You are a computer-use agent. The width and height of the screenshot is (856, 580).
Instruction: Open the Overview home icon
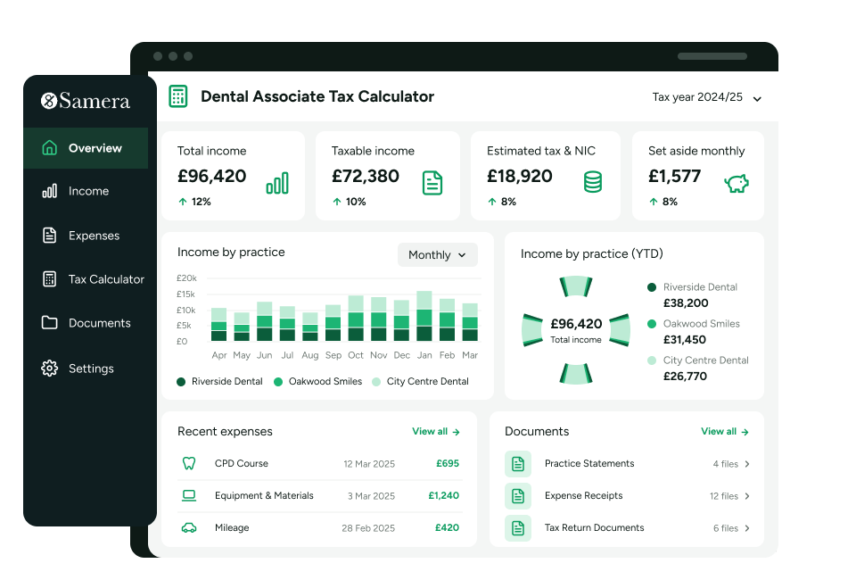click(x=50, y=147)
